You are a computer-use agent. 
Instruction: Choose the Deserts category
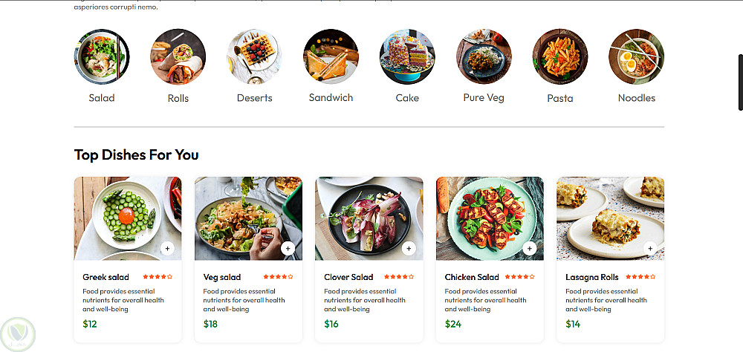[x=254, y=57]
